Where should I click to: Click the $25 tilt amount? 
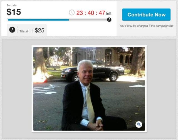click(39, 30)
